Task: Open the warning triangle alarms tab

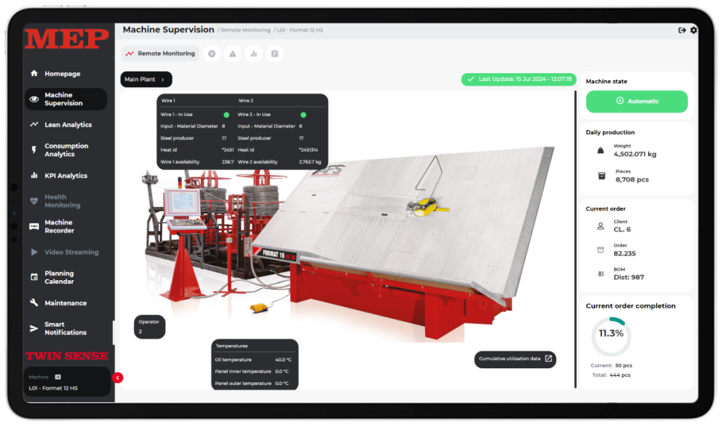Action: [x=233, y=54]
